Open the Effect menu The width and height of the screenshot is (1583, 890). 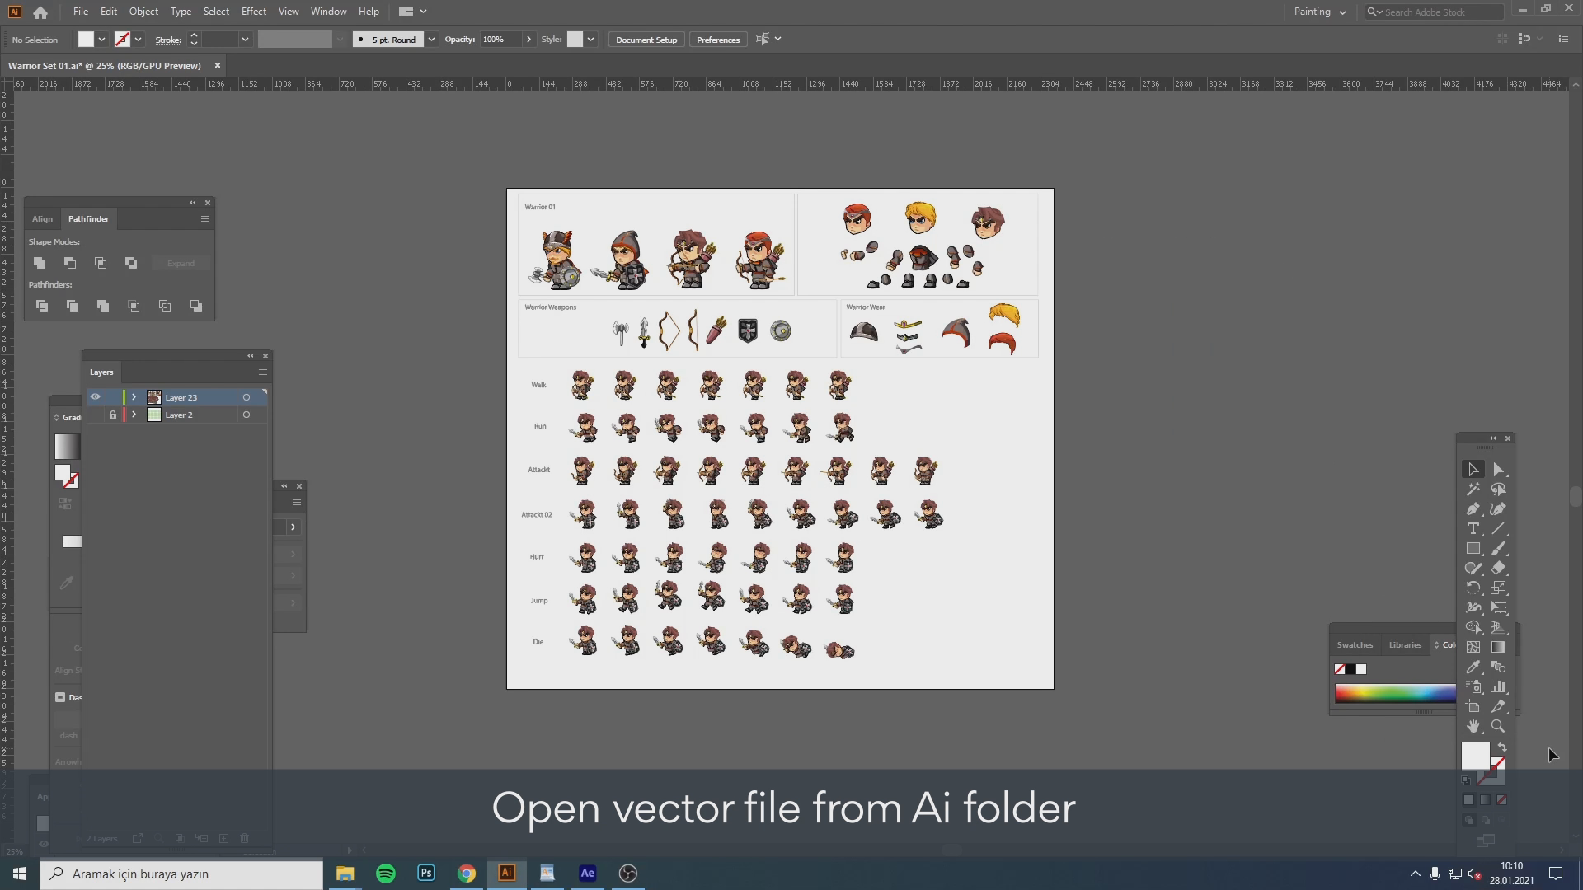point(253,11)
